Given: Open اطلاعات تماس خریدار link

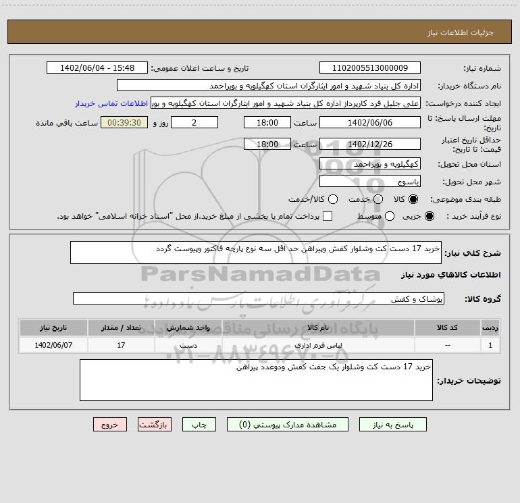Looking at the screenshot, I should tap(111, 103).
